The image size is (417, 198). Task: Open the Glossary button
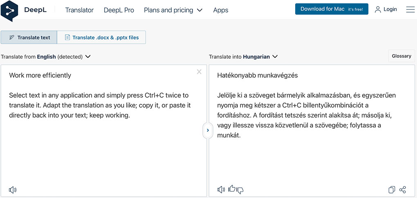[401, 56]
